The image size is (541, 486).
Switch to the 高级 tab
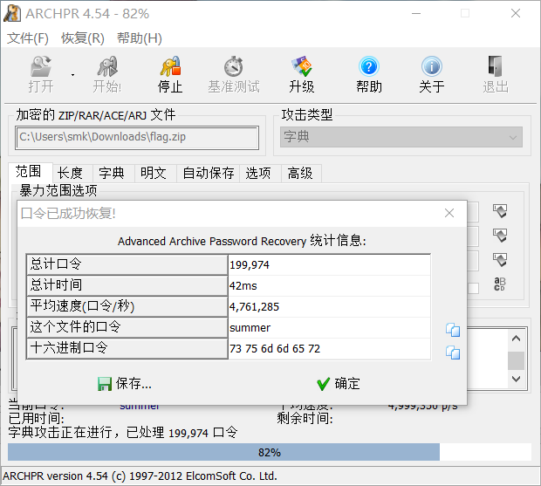[x=300, y=173]
